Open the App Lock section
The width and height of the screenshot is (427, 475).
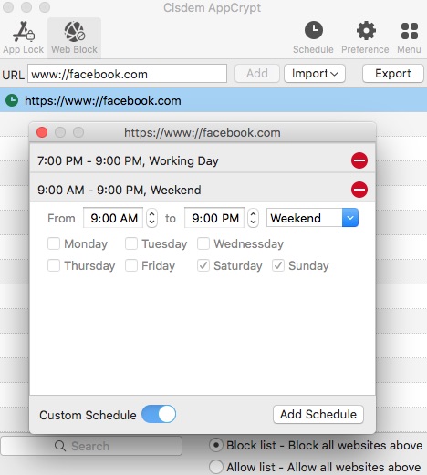pyautogui.click(x=24, y=37)
